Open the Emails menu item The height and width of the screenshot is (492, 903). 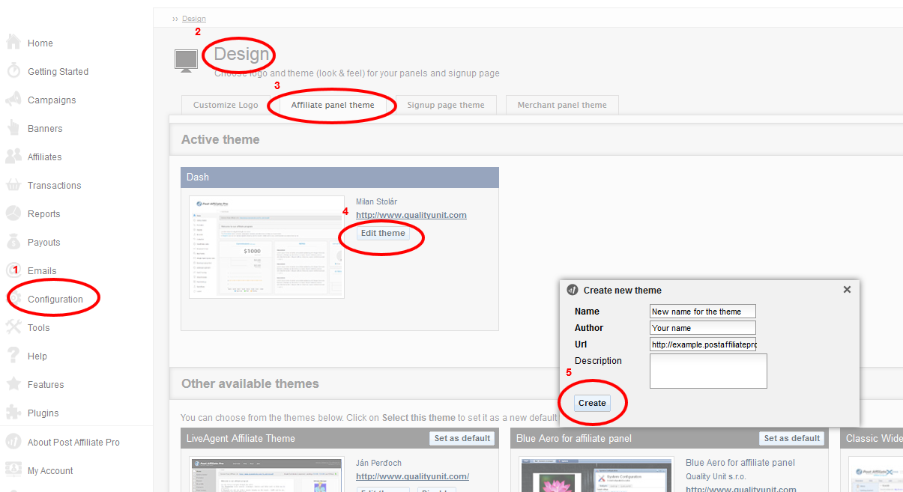[42, 271]
